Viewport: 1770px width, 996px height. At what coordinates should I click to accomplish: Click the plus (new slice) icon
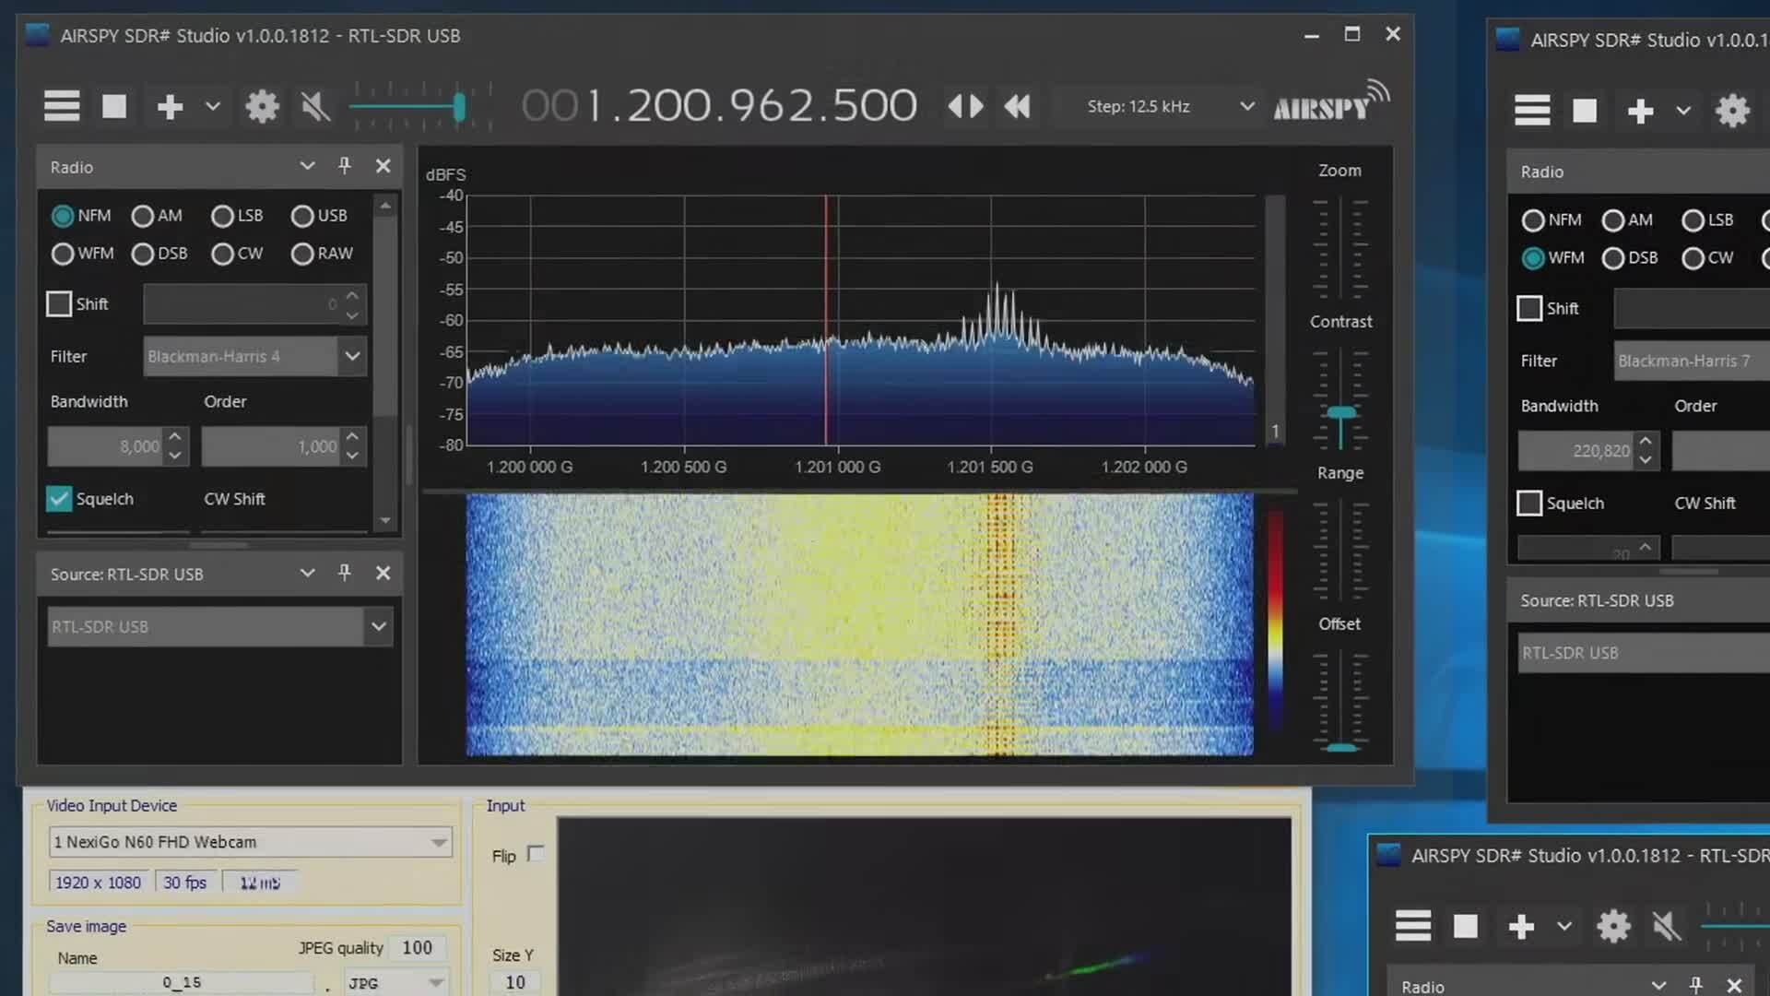pyautogui.click(x=170, y=107)
